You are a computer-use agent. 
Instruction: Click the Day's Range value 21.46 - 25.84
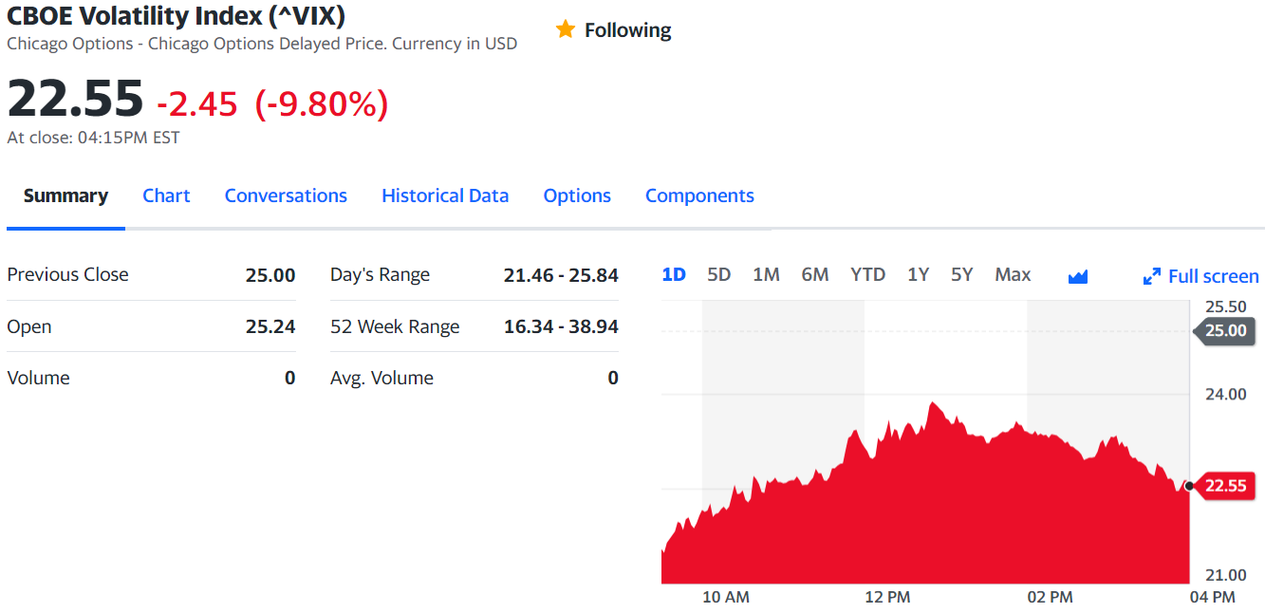tap(561, 275)
